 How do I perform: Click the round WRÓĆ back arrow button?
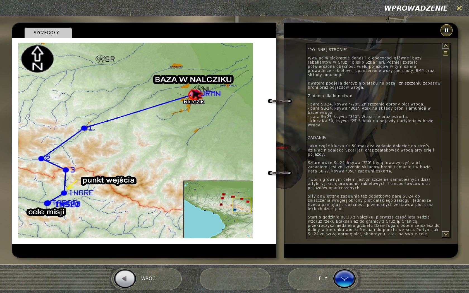coord(125,278)
